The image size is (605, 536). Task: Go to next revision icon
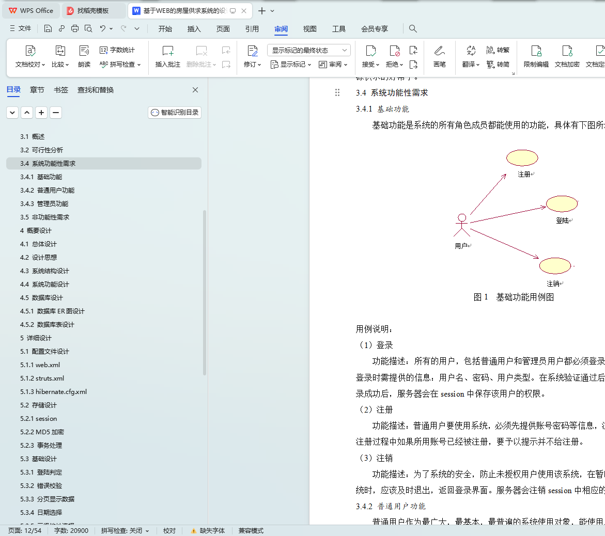point(413,65)
